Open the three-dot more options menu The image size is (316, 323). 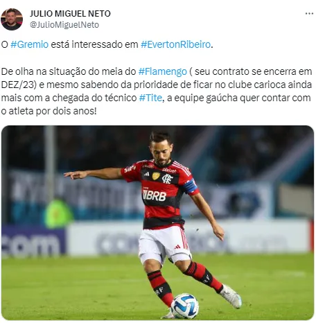[309, 14]
